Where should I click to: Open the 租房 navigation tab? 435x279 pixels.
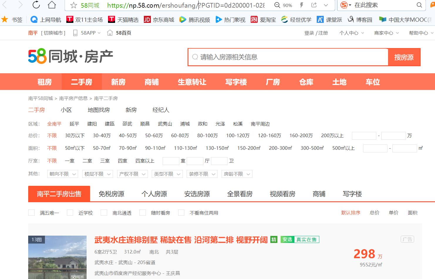pyautogui.click(x=45, y=82)
